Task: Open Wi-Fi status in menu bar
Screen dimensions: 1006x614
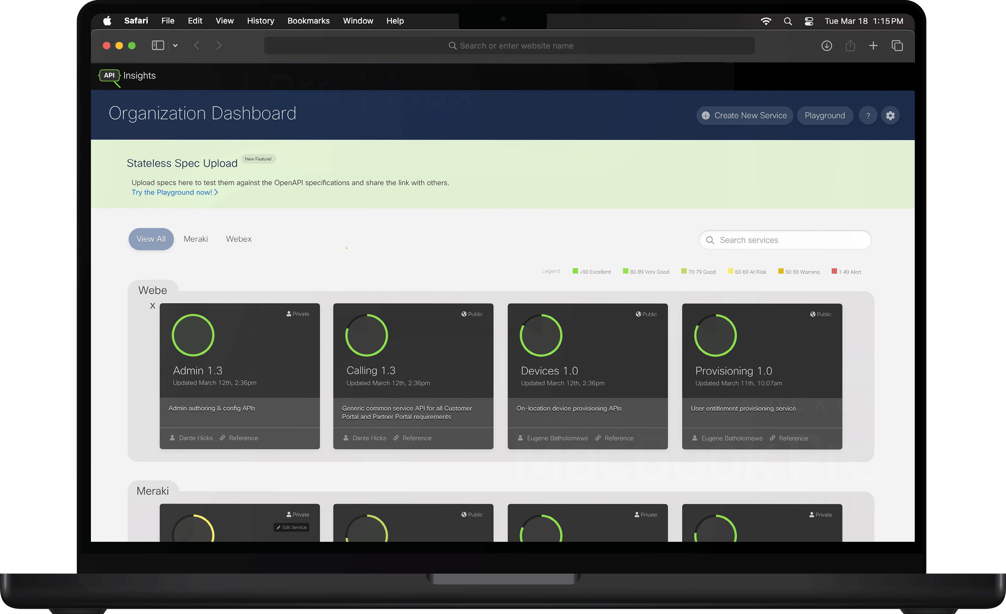Action: pyautogui.click(x=766, y=21)
